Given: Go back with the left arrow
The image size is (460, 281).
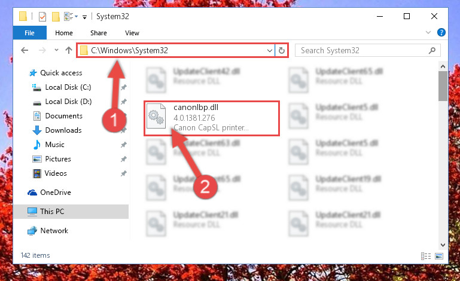Looking at the screenshot, I should 25,50.
